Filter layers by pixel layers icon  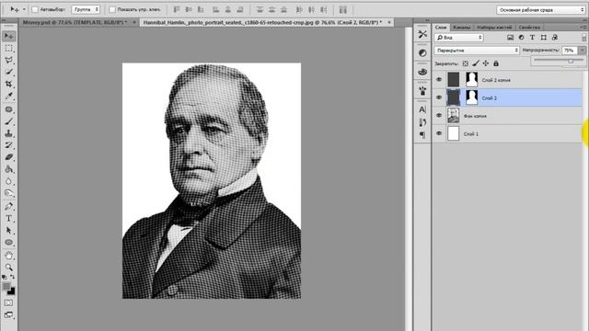coord(510,38)
